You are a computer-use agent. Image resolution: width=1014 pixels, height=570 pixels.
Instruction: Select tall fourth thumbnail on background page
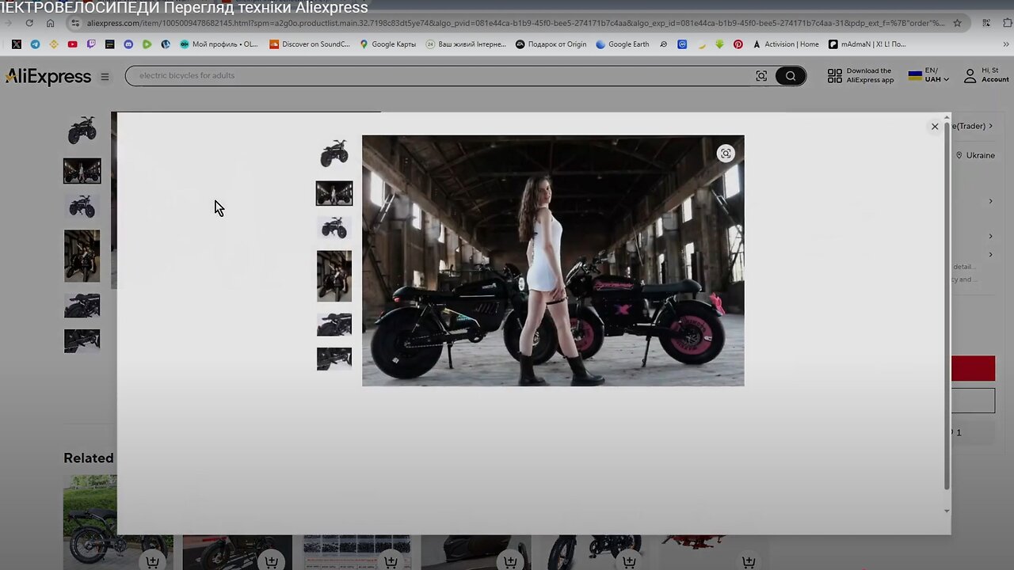point(82,256)
